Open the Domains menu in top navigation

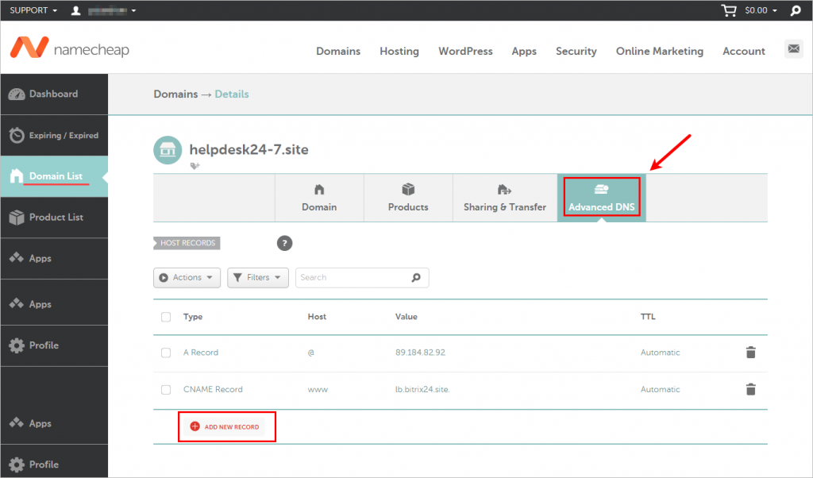338,52
